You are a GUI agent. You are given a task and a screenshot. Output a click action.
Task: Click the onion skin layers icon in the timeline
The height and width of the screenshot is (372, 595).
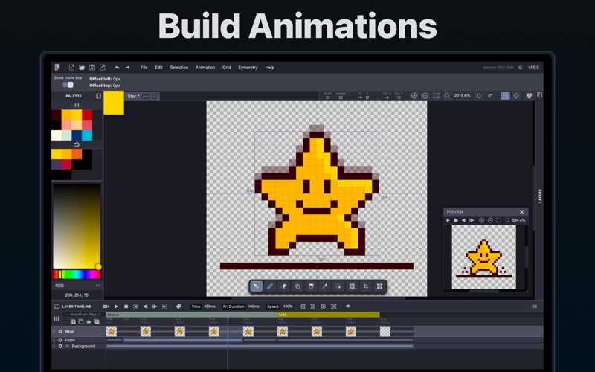[x=347, y=307]
